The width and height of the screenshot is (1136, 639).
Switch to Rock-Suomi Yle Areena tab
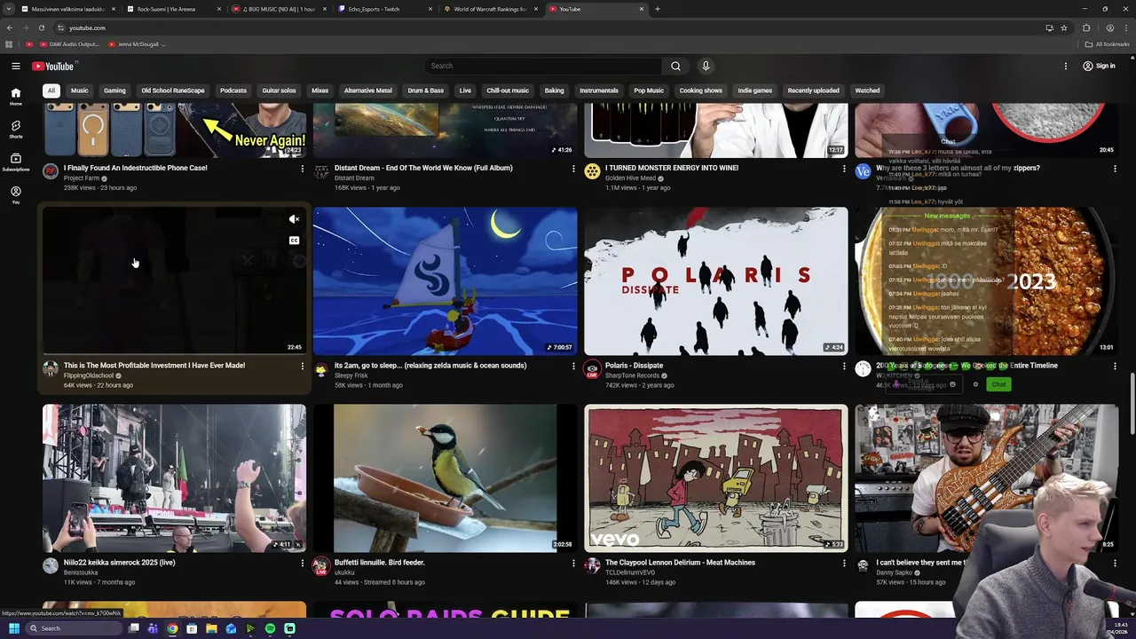tap(172, 9)
